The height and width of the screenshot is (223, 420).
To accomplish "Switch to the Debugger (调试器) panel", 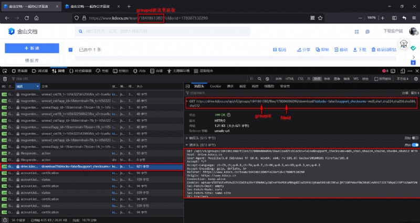I will 40,71.
